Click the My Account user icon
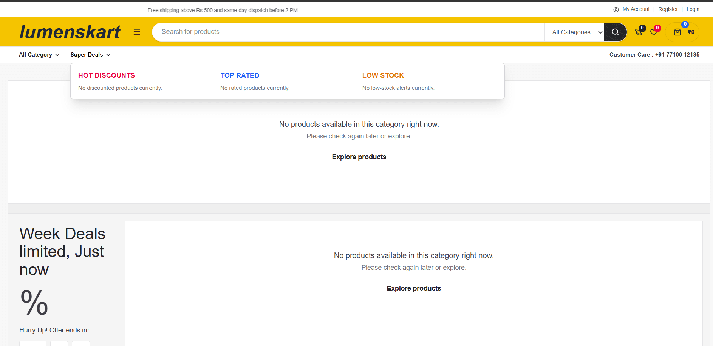Image resolution: width=713 pixels, height=346 pixels. click(x=616, y=9)
